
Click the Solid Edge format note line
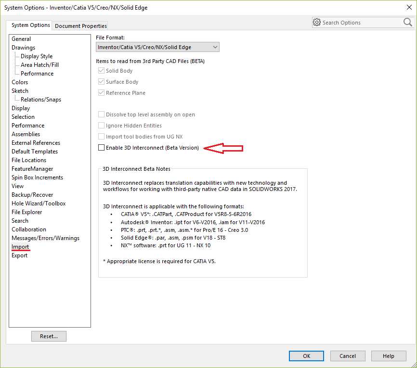(x=173, y=238)
